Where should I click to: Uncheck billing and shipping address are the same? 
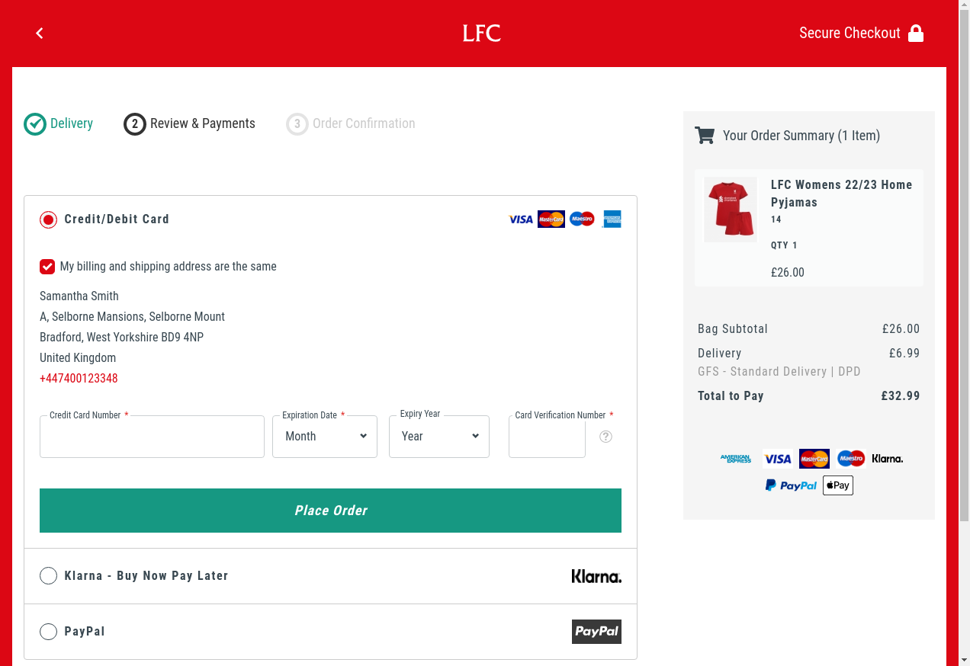47,267
